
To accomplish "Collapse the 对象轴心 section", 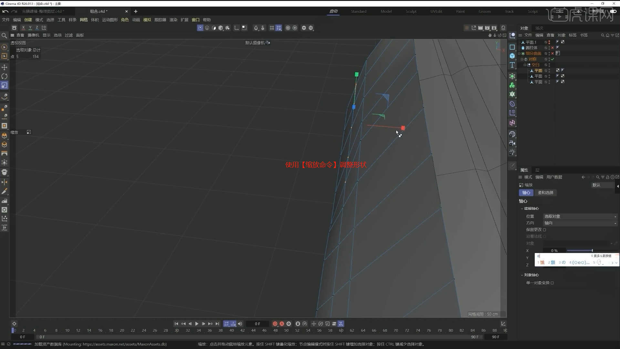I will tap(522, 275).
